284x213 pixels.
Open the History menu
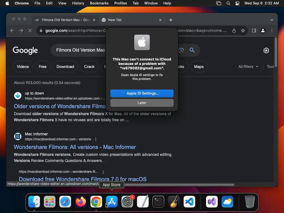(78, 3)
